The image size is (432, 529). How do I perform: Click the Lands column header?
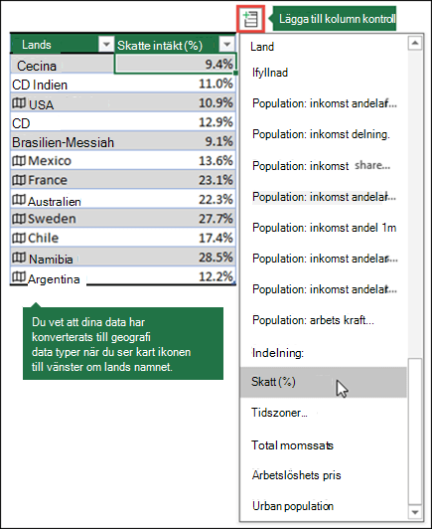63,44
